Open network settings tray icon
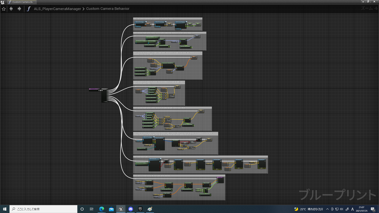Screen dimensions: 379x213 [x=337, y=209]
